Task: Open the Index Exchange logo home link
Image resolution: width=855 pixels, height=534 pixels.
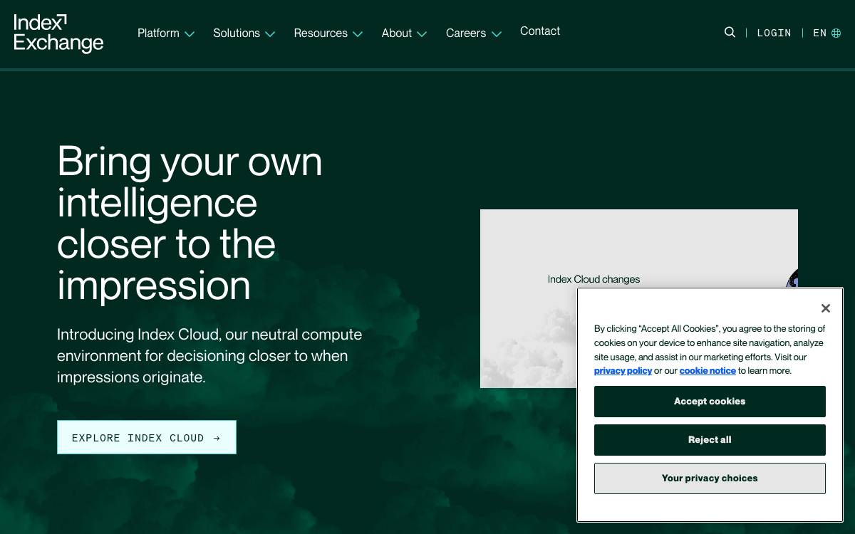Action: pyautogui.click(x=58, y=33)
